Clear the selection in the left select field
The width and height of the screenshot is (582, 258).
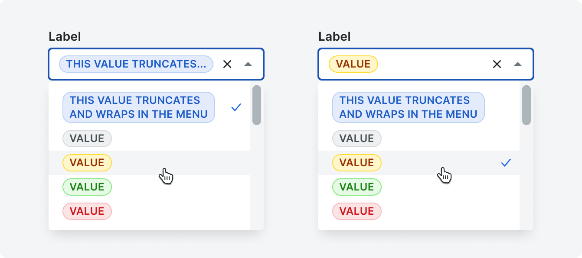227,64
